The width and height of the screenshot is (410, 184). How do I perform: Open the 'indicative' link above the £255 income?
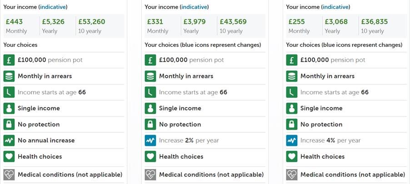coord(335,7)
